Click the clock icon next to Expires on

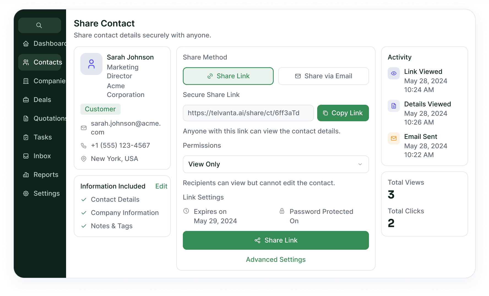[x=186, y=211]
